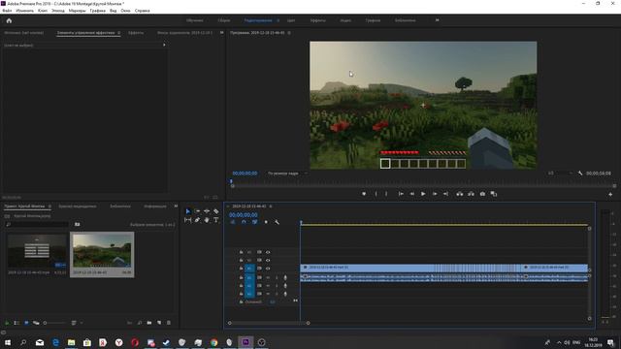
Task: Add marker button in program monitor
Action: [x=364, y=194]
